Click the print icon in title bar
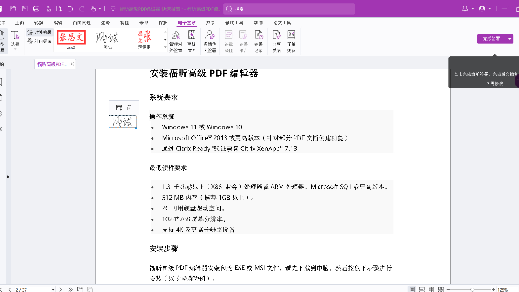This screenshot has width=519, height=292. pyautogui.click(x=36, y=9)
